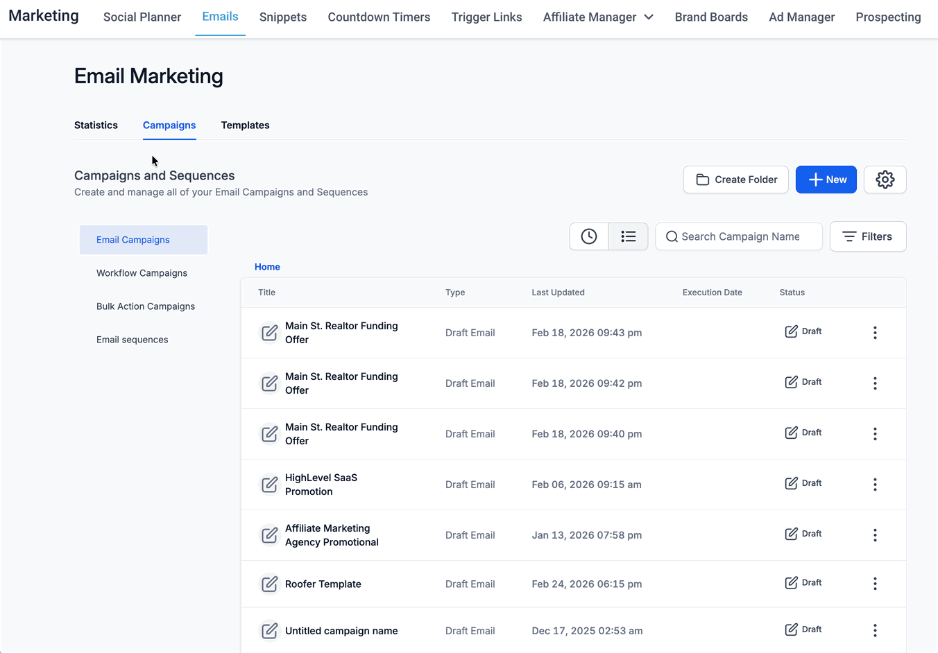Open the Filters panel
This screenshot has width=938, height=653.
[x=868, y=236]
